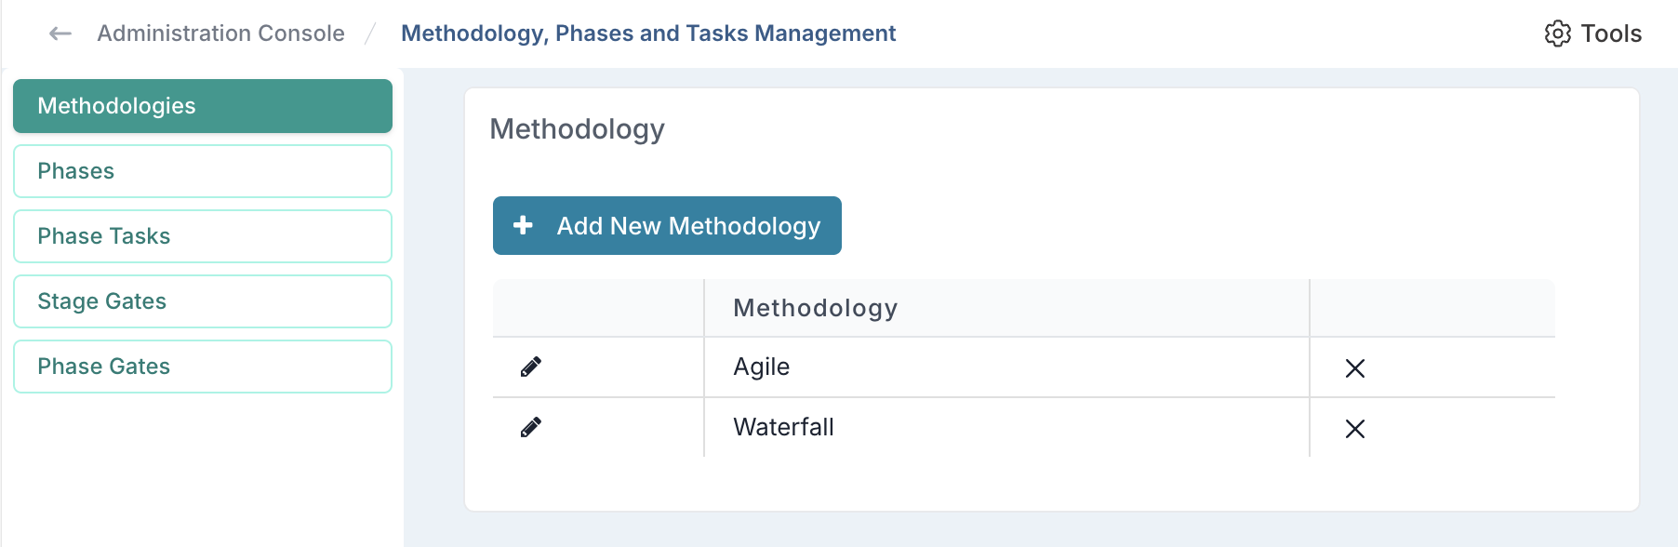Open the Phase Tasks tab
The image size is (1678, 547).
tap(203, 236)
